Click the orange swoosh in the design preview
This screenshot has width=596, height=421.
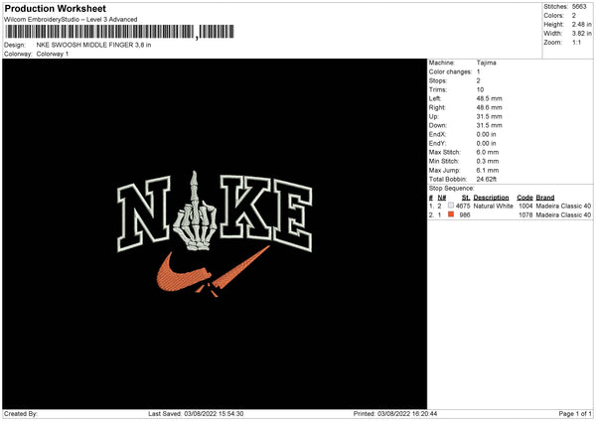(213, 272)
